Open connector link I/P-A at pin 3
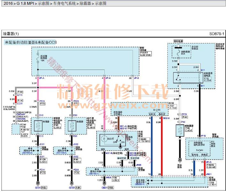This screenshot has width=226, height=192. tap(42, 78)
